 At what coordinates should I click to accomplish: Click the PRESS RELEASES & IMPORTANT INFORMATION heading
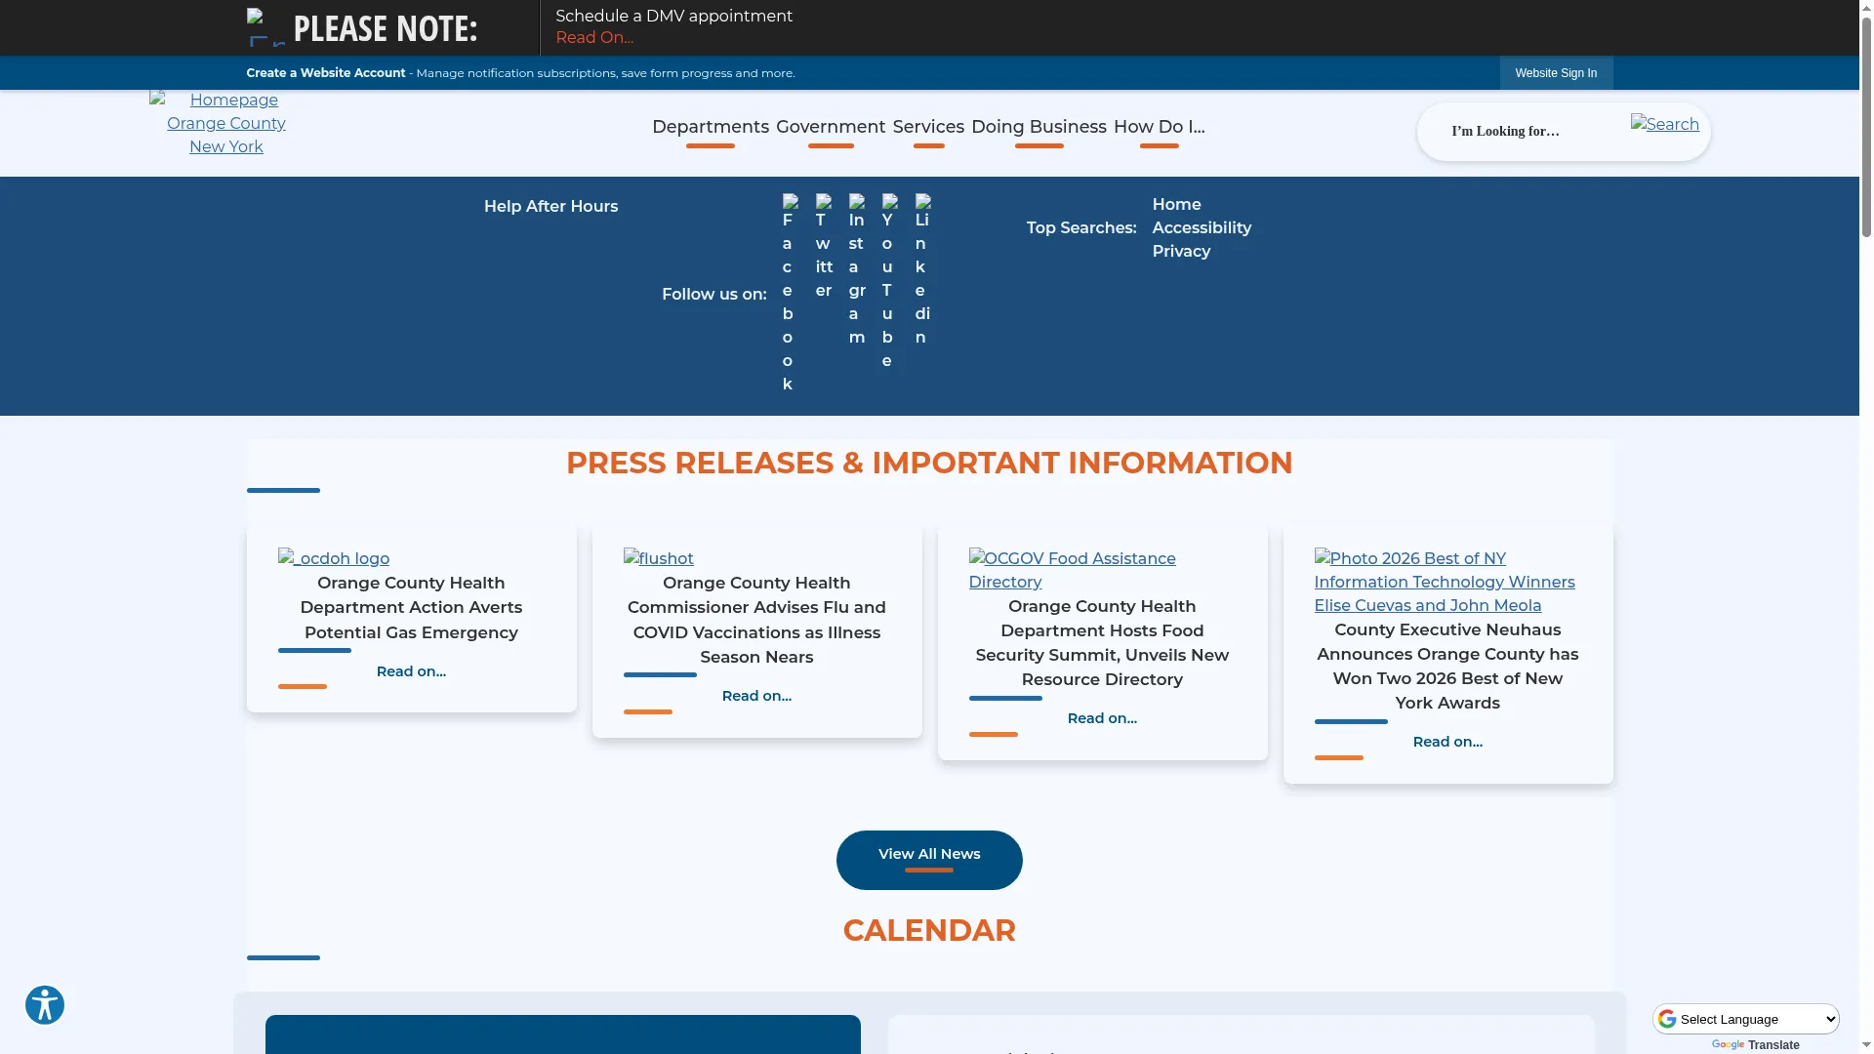(x=929, y=463)
